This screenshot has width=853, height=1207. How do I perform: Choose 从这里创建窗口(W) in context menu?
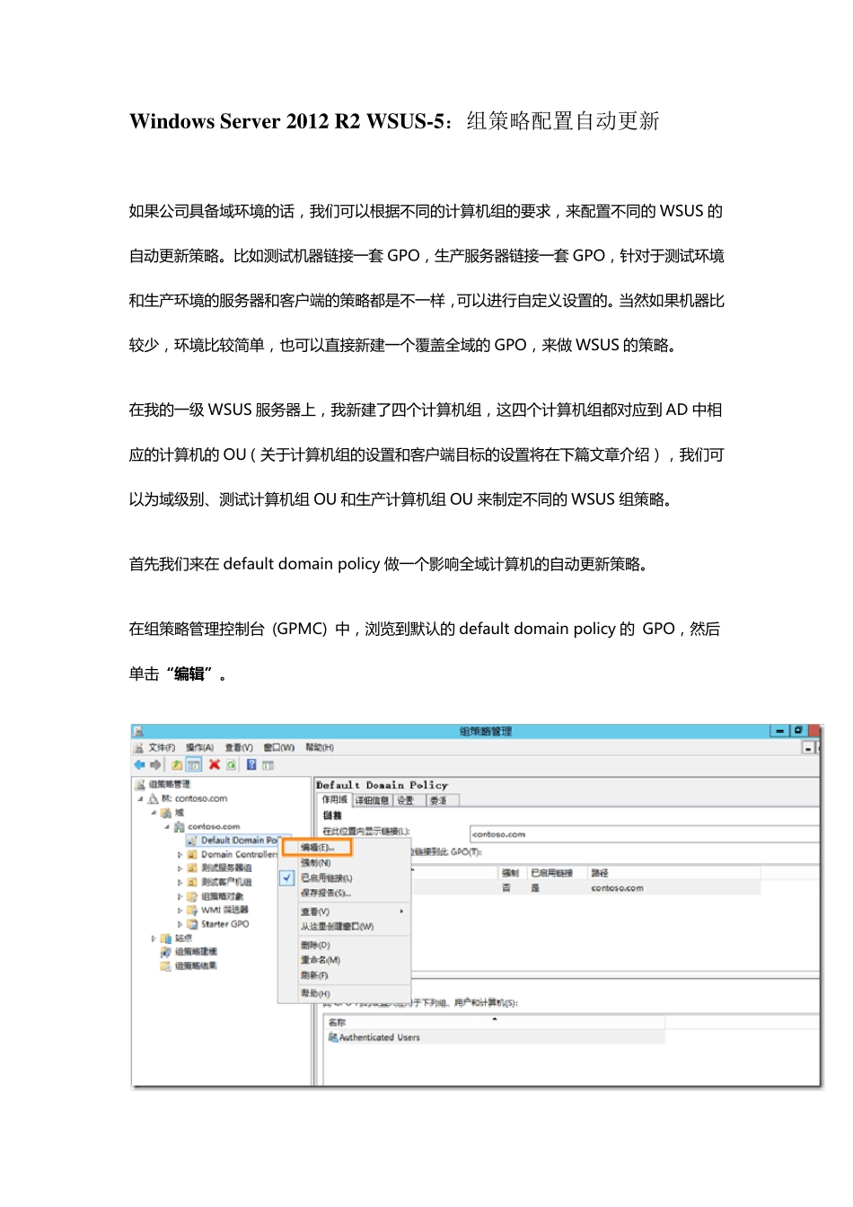[345, 927]
